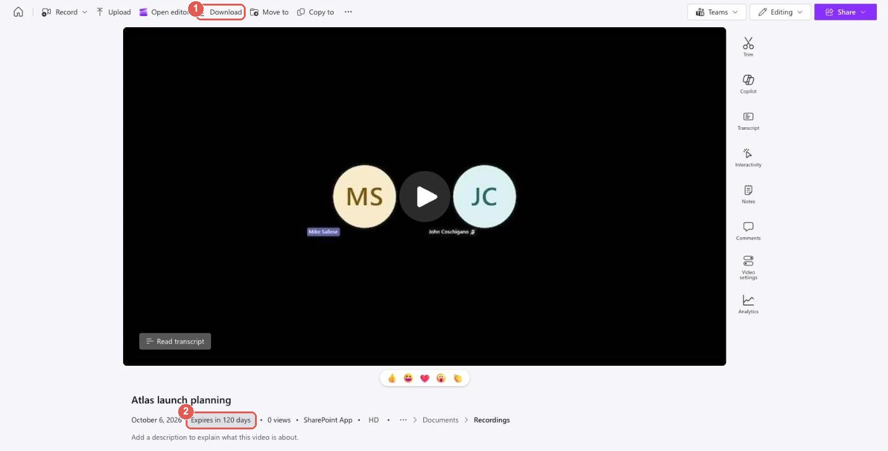
Task: Go to the Recordings breadcrumb
Action: click(x=492, y=420)
